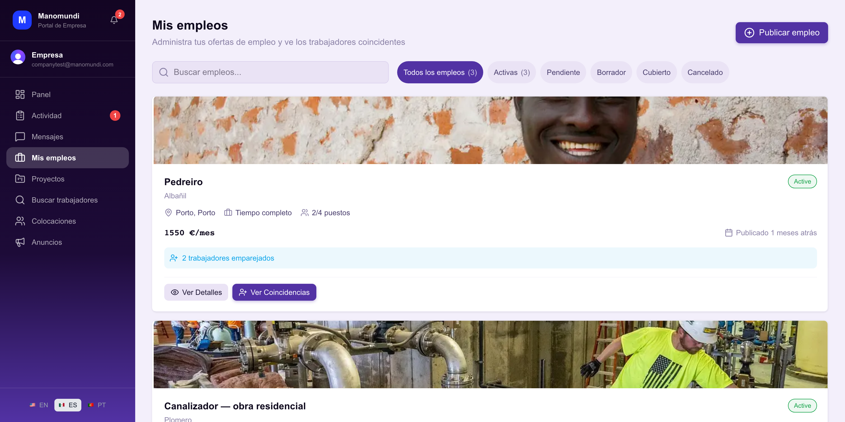
Task: Click the Publicado calendar icon
Action: tap(729, 233)
